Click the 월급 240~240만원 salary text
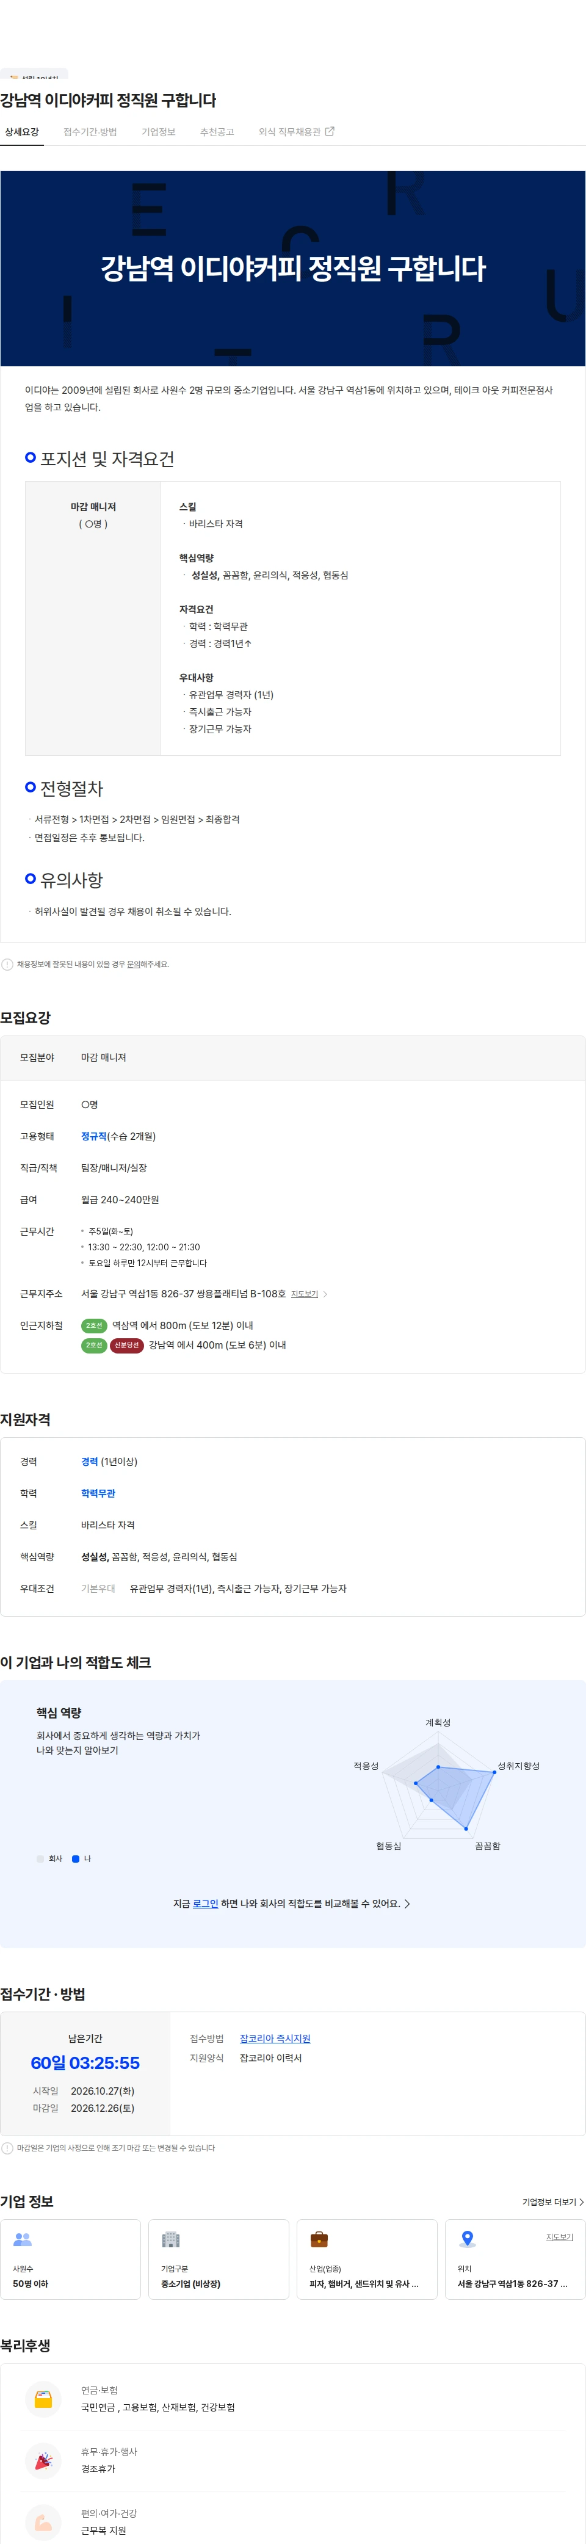 tap(120, 1199)
